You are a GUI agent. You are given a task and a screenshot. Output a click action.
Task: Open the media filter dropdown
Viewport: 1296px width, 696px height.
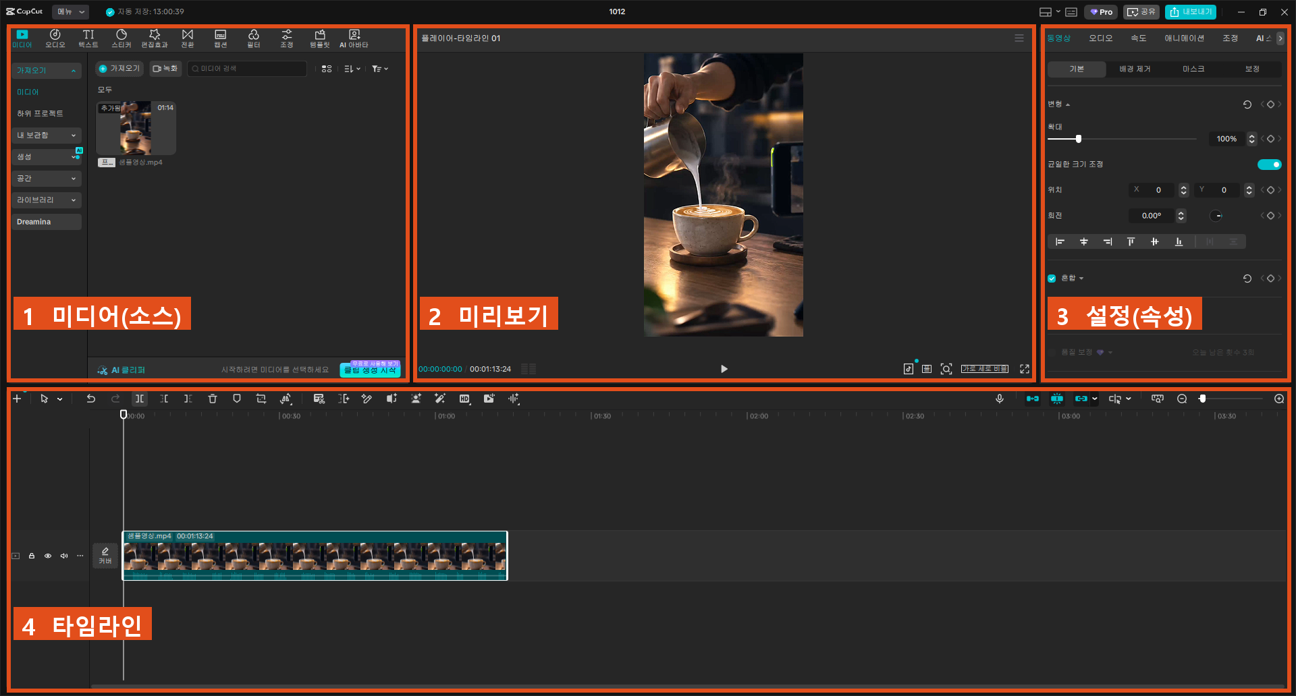(x=380, y=69)
